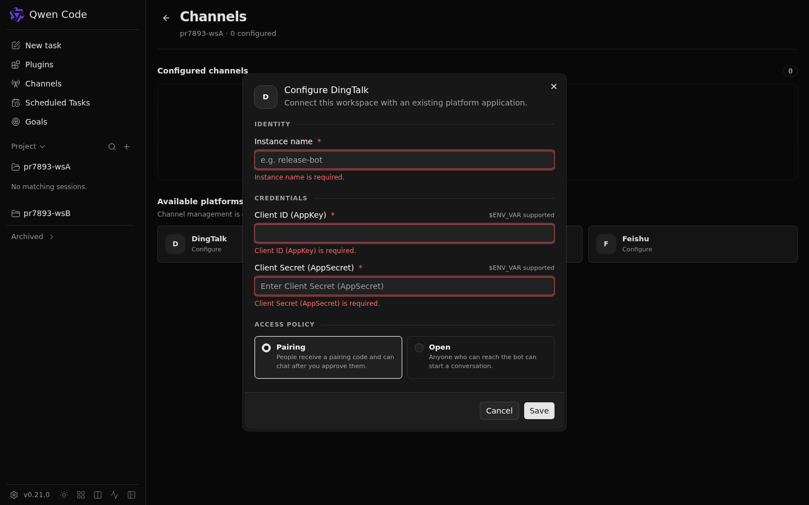The image size is (809, 505).
Task: Click the activity pulse icon
Action: (x=115, y=495)
